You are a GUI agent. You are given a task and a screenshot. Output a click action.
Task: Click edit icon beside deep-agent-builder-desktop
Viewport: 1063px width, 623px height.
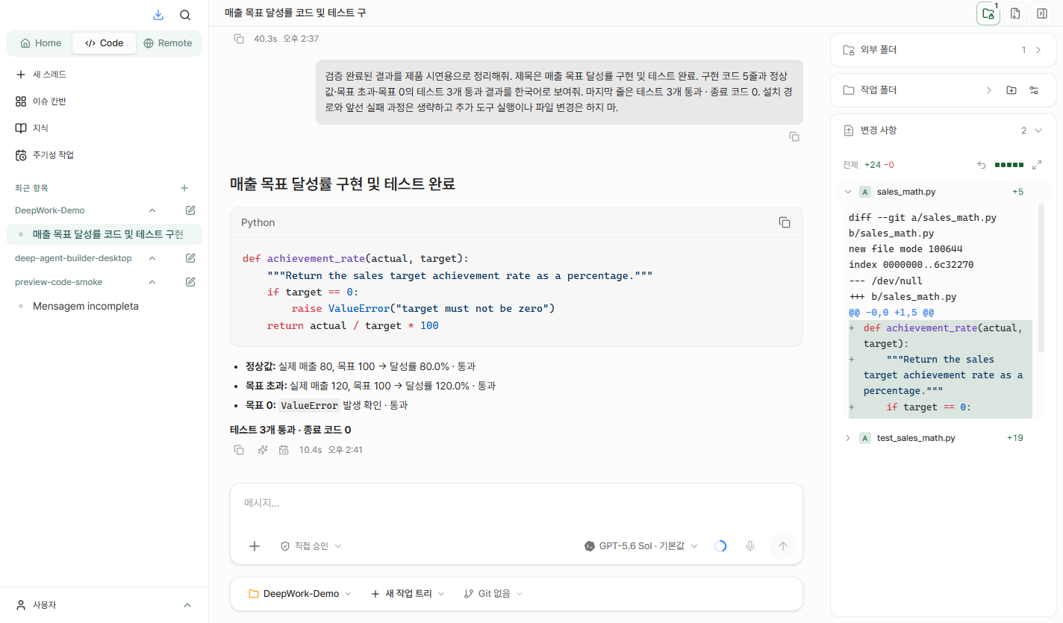point(190,258)
